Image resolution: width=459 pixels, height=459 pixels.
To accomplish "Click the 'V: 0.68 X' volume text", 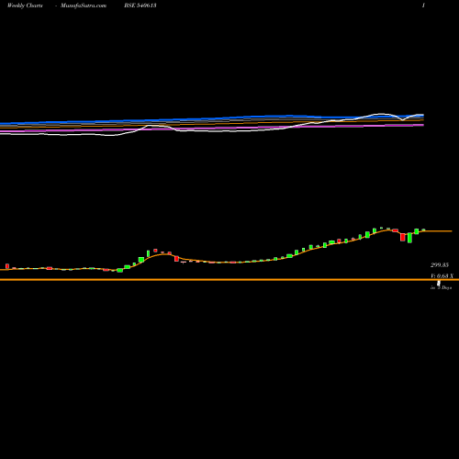I will (x=442, y=276).
